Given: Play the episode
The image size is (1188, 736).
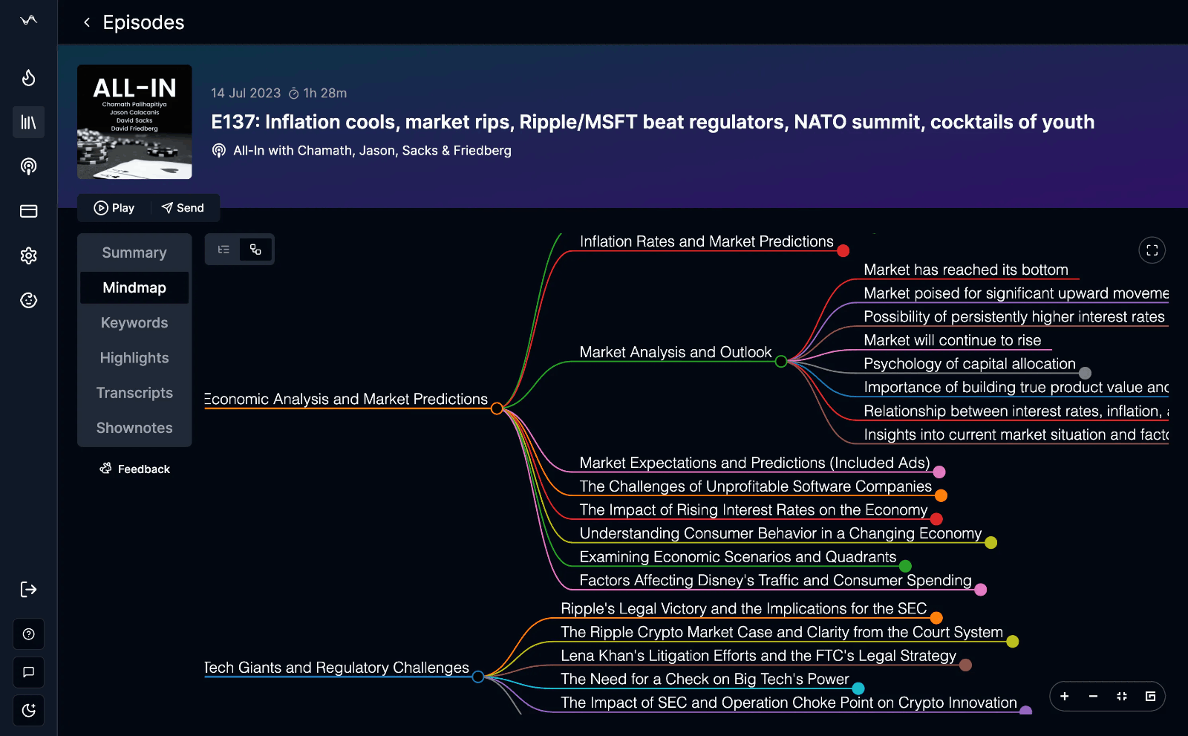Looking at the screenshot, I should pyautogui.click(x=114, y=208).
